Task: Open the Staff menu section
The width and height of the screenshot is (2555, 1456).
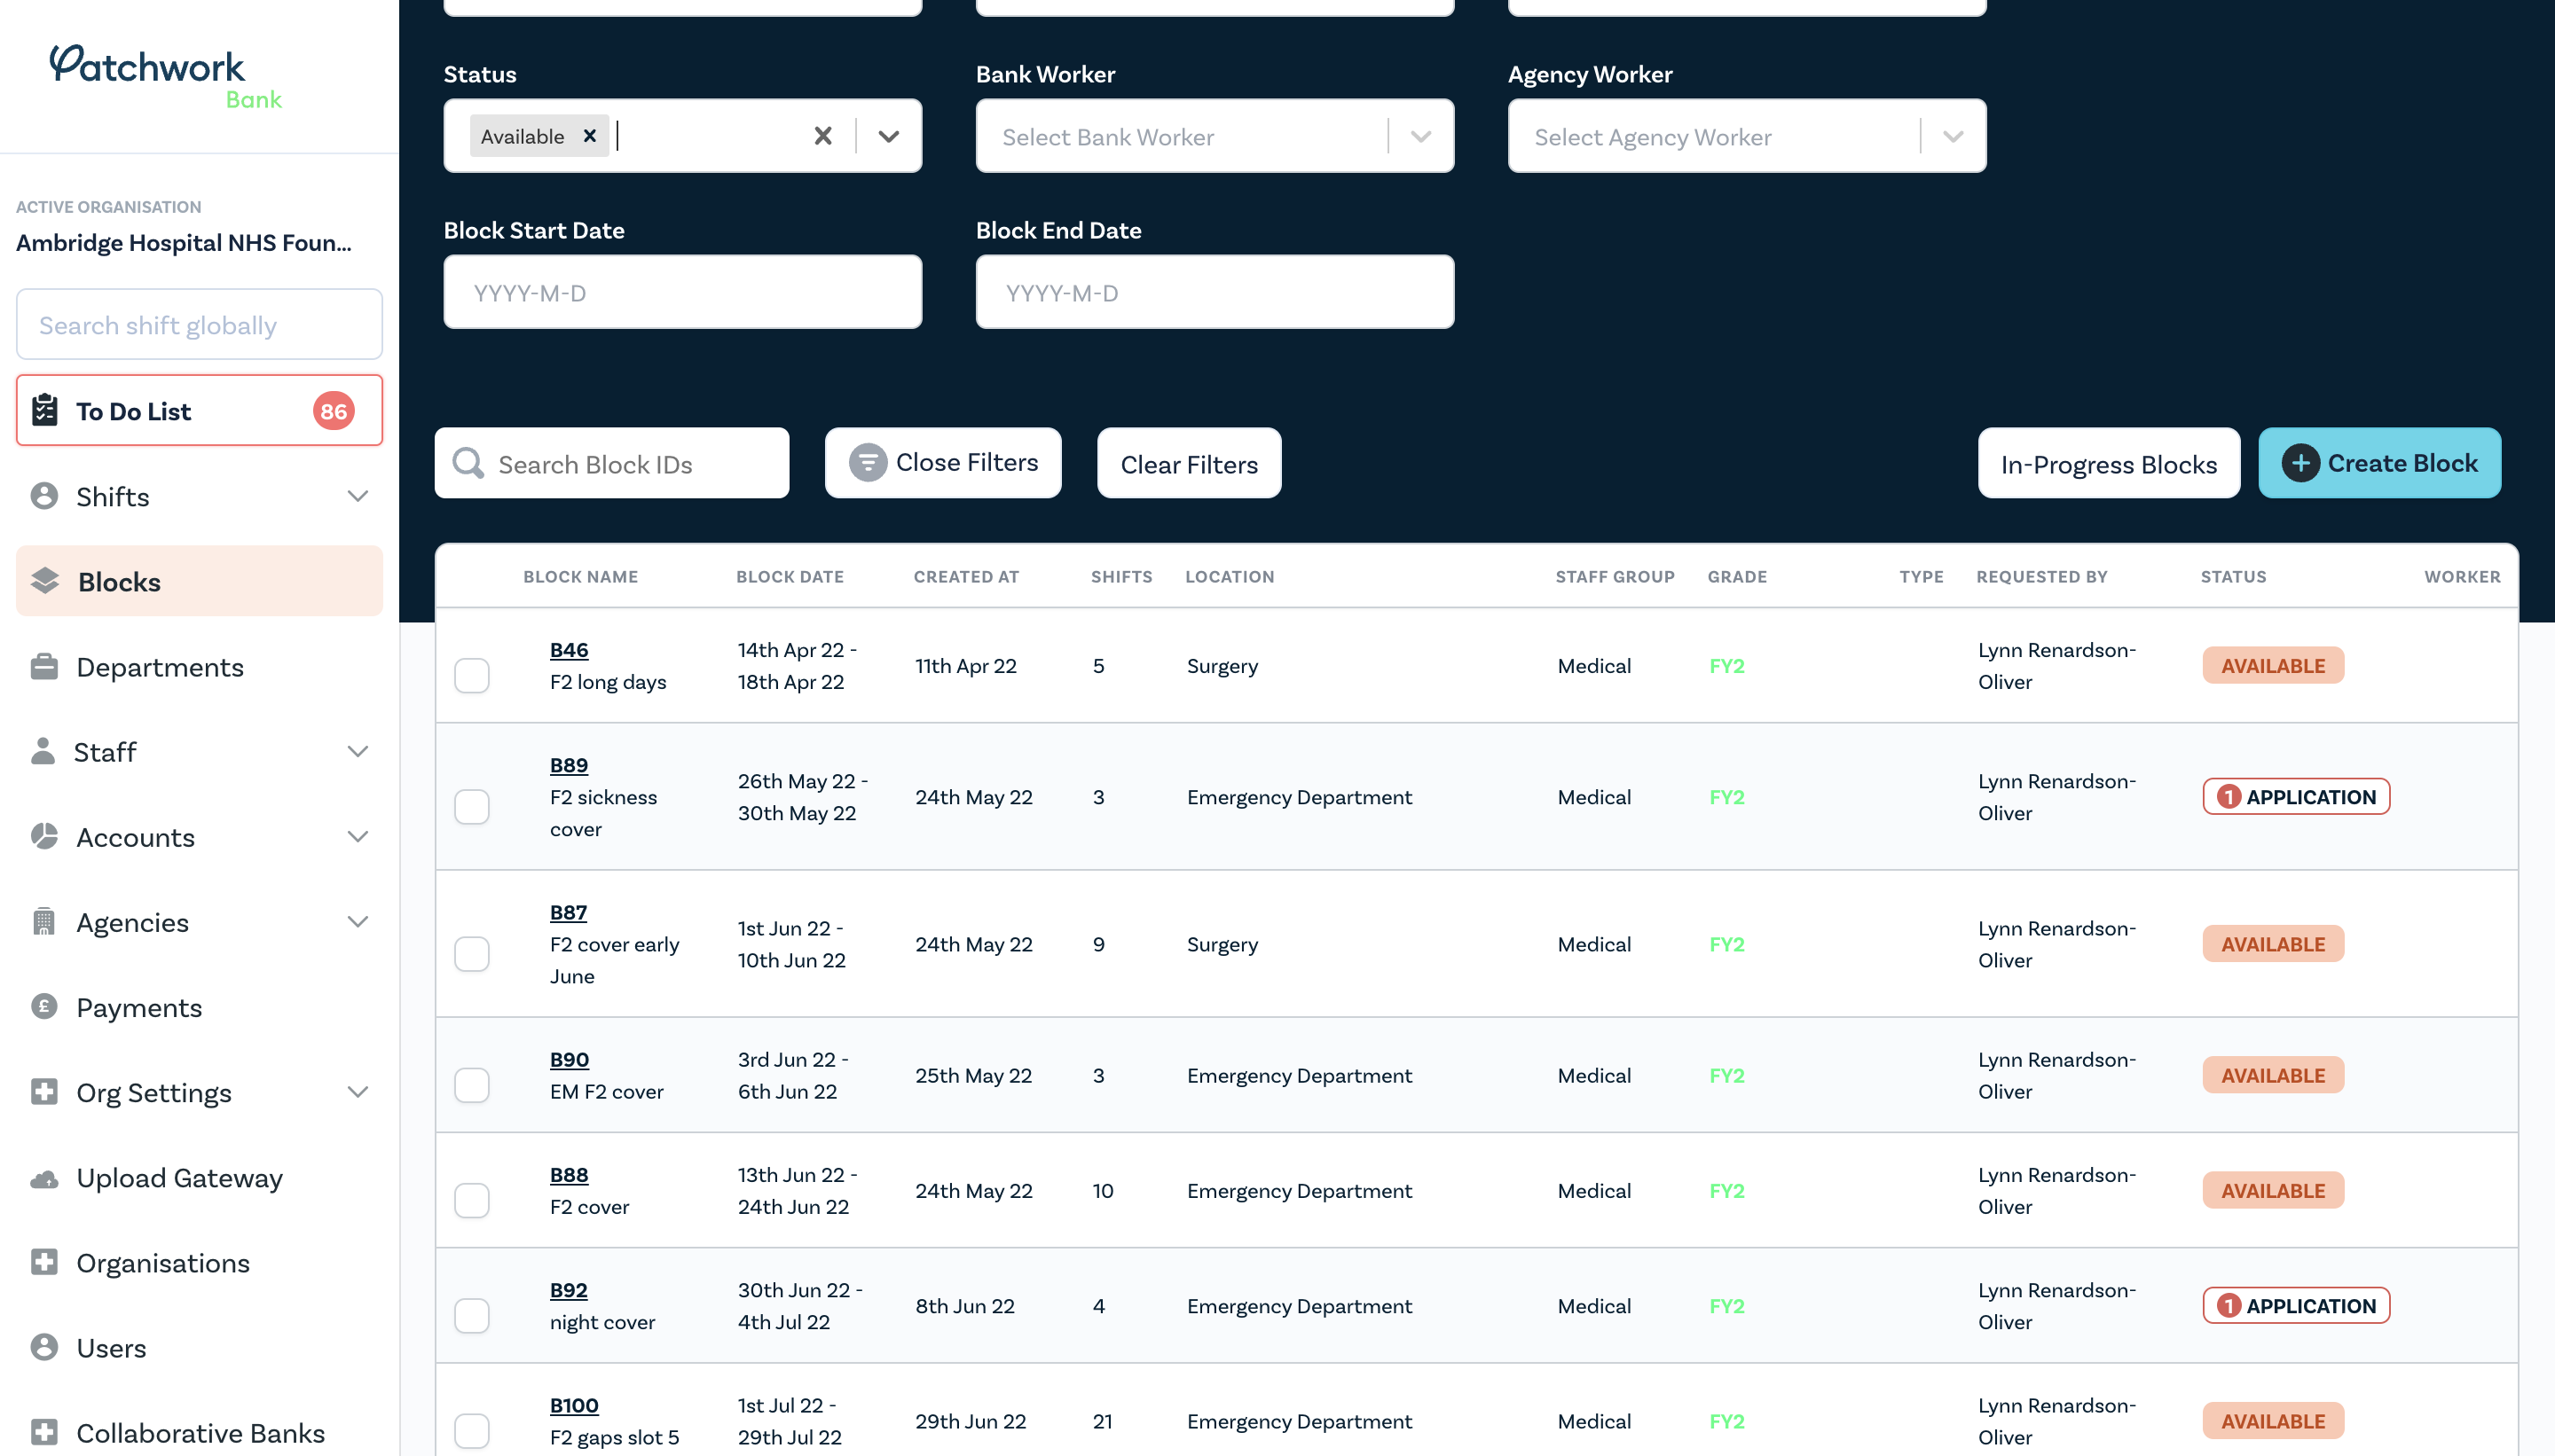Action: point(200,751)
